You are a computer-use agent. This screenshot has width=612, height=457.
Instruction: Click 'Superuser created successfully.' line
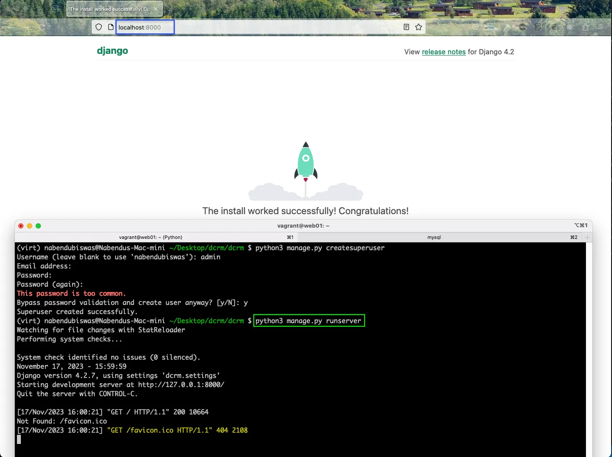[x=77, y=312]
